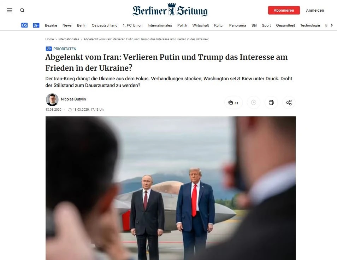337x260 pixels.
Task: Open the Politik section
Action: (x=182, y=25)
